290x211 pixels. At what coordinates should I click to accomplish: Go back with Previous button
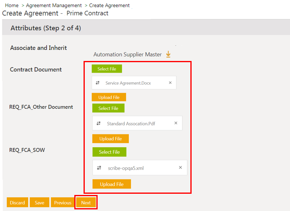point(63,203)
